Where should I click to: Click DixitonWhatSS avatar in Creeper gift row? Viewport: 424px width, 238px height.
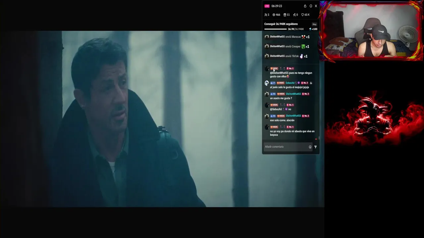267,46
